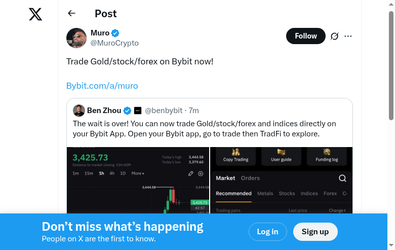
Task: Click the Grok slash icon next to Follow
Action: [334, 36]
